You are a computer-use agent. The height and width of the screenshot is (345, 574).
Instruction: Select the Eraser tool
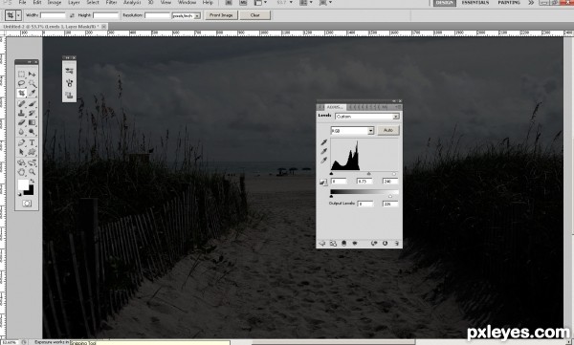click(x=22, y=122)
